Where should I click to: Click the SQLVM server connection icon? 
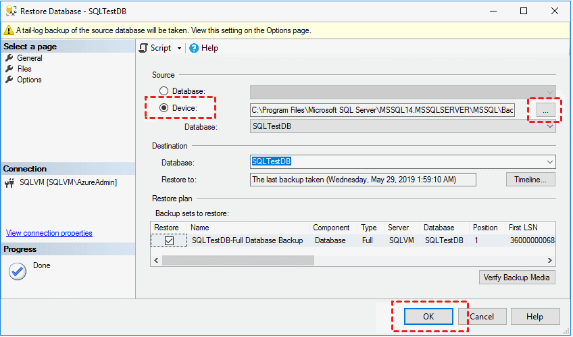(x=9, y=182)
